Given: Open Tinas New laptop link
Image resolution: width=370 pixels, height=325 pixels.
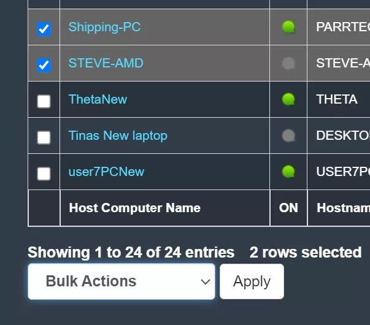Looking at the screenshot, I should pyautogui.click(x=118, y=136).
